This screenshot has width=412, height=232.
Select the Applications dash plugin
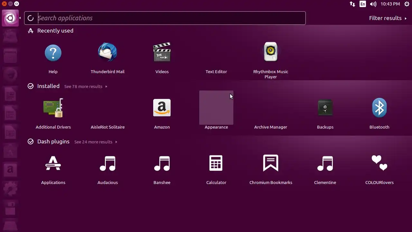[x=53, y=163]
